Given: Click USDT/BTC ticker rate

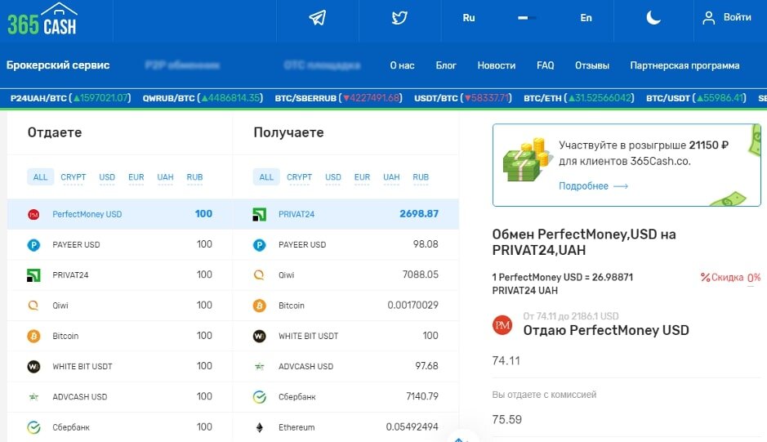Looking at the screenshot, I should [x=463, y=98].
